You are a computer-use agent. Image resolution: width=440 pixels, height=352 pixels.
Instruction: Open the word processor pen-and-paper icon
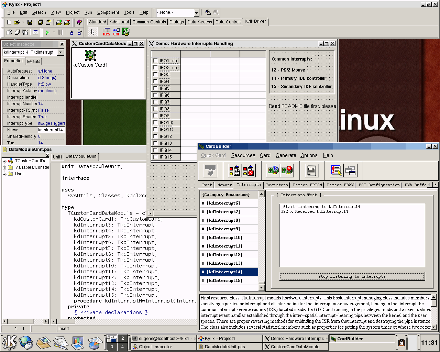60,342
